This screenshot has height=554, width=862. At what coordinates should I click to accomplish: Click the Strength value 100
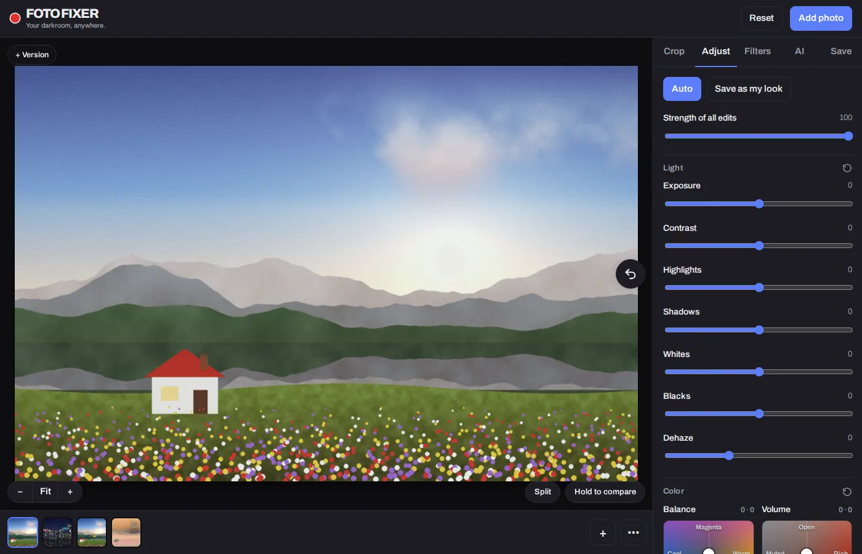(x=845, y=118)
